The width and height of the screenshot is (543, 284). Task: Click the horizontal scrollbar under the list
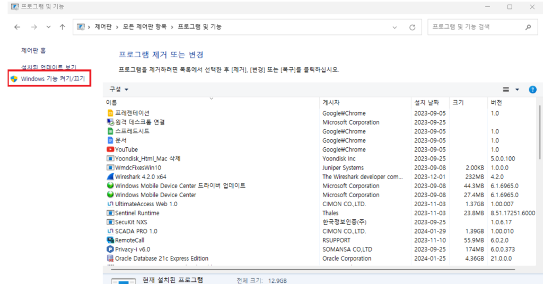coord(313,269)
